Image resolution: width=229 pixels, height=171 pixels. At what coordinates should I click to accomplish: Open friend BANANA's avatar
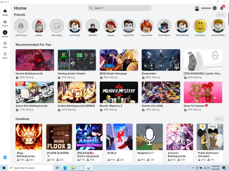pyautogui.click(x=93, y=26)
